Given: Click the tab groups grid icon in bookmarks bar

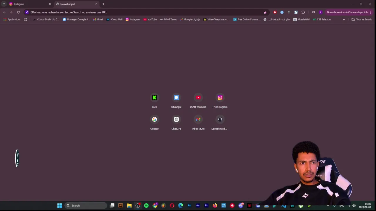Looking at the screenshot, I should (x=25, y=19).
